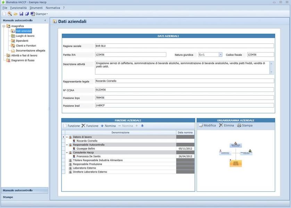Click the save floppy disk icon

point(21,14)
